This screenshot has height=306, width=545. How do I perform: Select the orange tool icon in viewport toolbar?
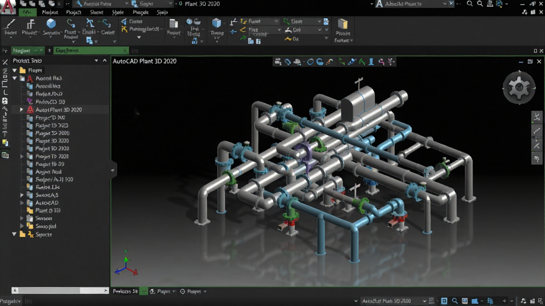coord(329,62)
